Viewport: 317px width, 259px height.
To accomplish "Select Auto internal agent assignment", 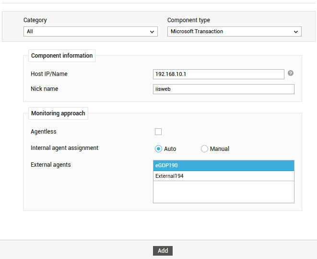I will coord(158,149).
